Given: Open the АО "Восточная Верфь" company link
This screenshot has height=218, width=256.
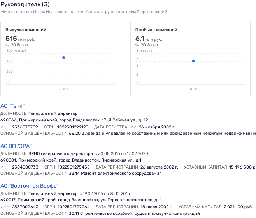Looking at the screenshot, I should (x=30, y=186).
